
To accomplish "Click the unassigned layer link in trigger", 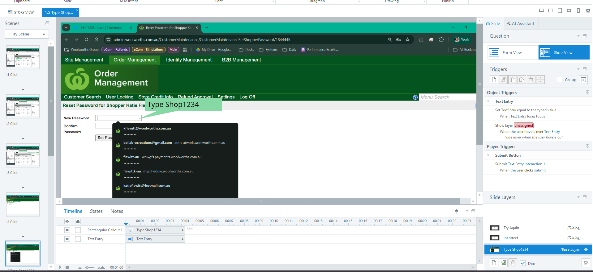I will tap(524, 126).
